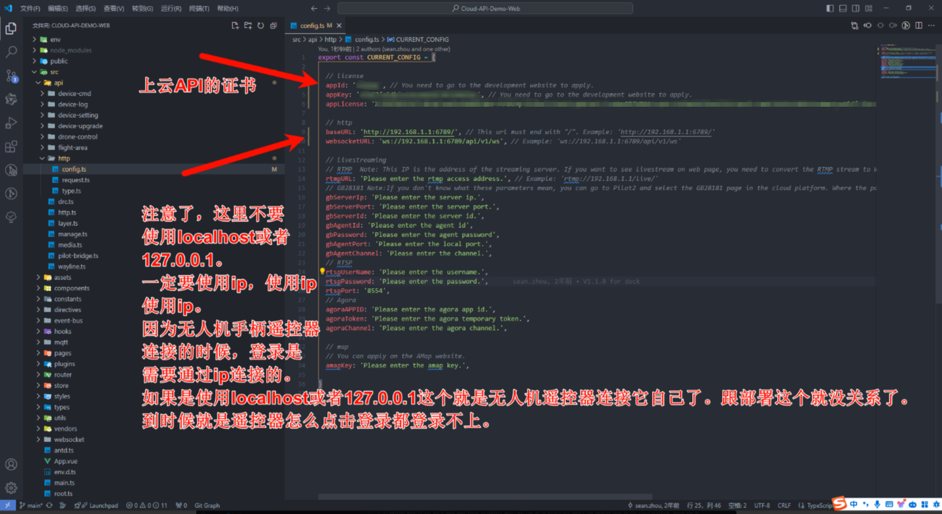Toggle the bottom panel visibility
Viewport: 942px width, 514px height.
coord(843,9)
